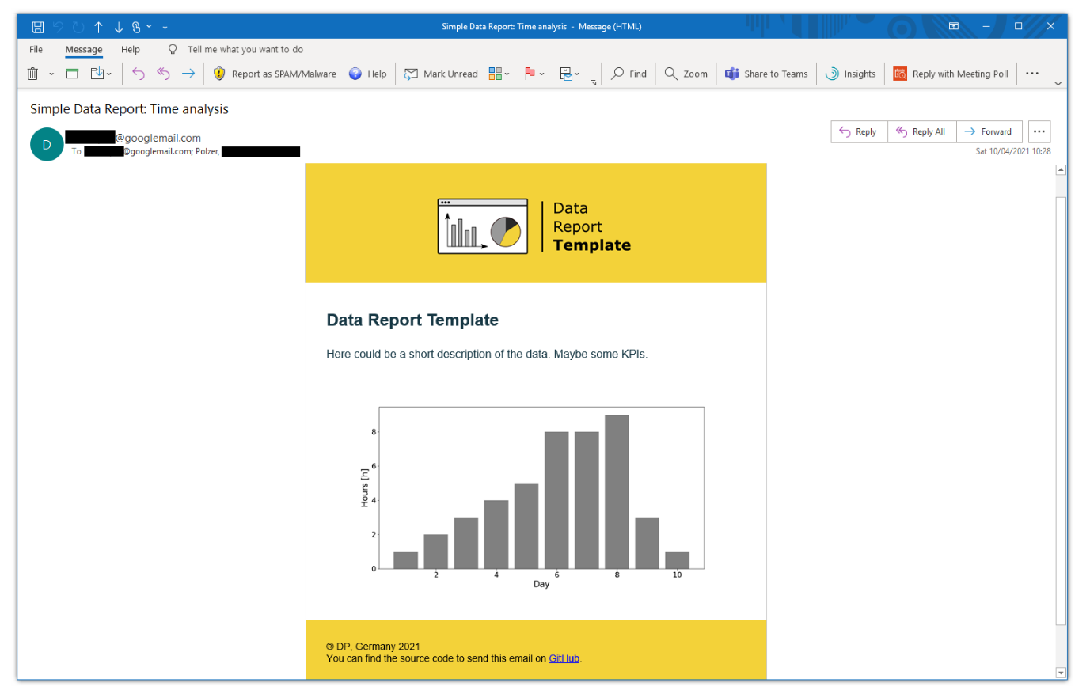Open Insights

(849, 73)
